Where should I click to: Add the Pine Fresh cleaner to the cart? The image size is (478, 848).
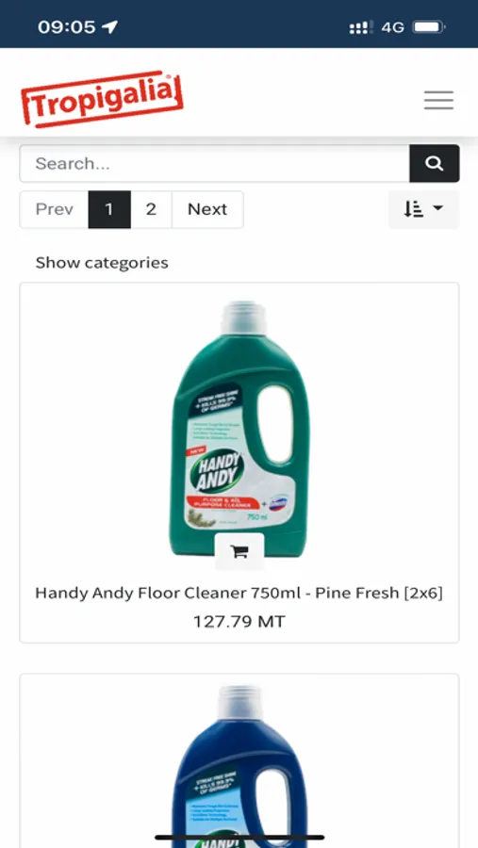(x=239, y=551)
